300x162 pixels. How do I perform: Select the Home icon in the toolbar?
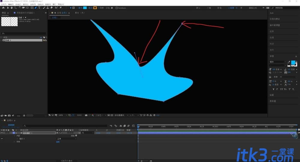tap(3, 8)
